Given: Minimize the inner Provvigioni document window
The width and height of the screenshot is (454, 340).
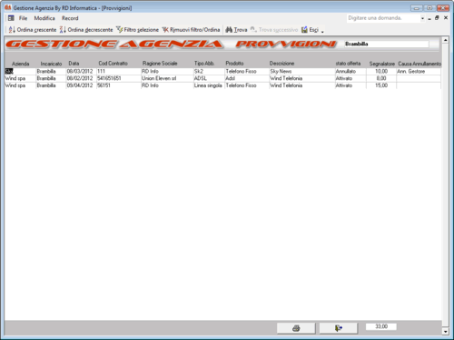Looking at the screenshot, I should coord(429,18).
